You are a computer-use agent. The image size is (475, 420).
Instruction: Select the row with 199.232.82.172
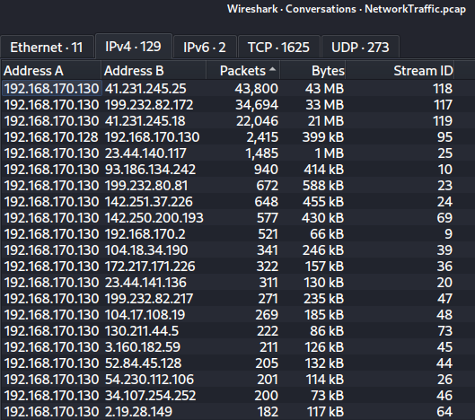237,105
